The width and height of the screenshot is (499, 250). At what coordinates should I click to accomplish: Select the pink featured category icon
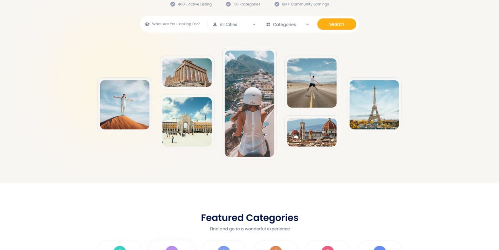(327, 248)
